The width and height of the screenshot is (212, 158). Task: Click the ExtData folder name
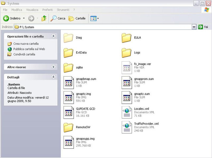tap(81, 53)
